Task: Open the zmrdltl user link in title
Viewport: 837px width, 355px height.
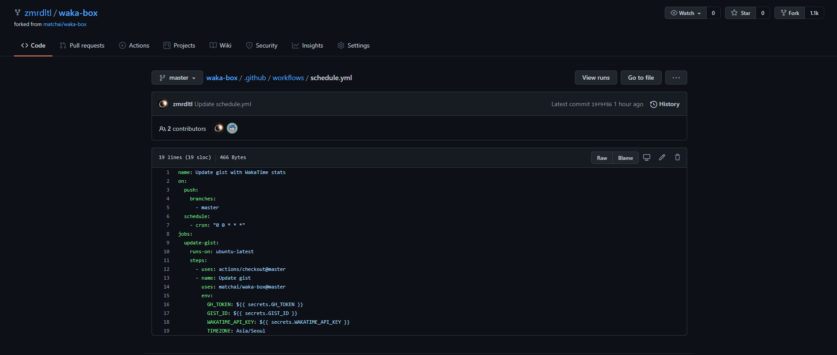Action: point(38,13)
